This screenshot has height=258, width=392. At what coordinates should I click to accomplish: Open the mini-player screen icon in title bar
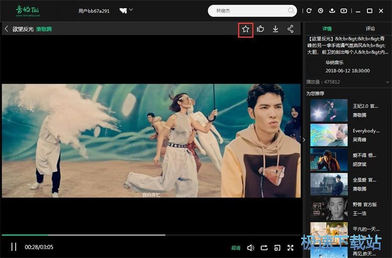tap(344, 11)
